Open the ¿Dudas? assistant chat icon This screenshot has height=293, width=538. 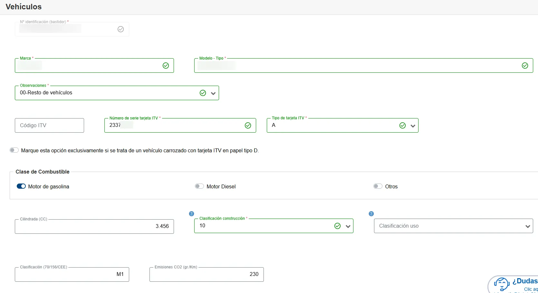coord(501,284)
